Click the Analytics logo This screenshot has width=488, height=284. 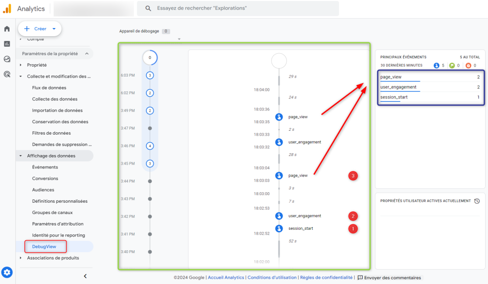[x=7, y=9]
